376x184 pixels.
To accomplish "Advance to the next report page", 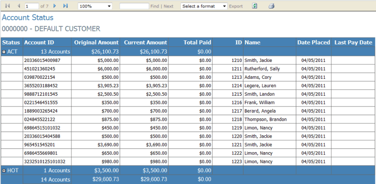I will [x=55, y=6].
